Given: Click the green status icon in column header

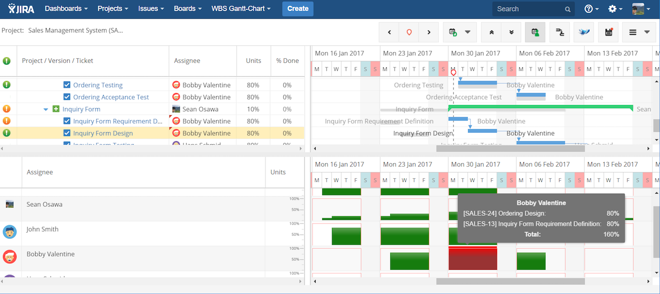Looking at the screenshot, I should 7,61.
